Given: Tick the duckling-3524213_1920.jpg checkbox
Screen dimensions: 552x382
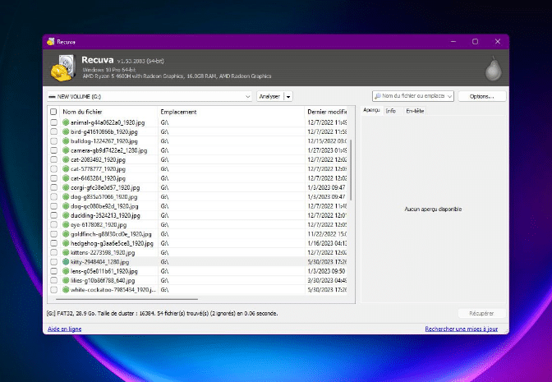Looking at the screenshot, I should point(53,215).
